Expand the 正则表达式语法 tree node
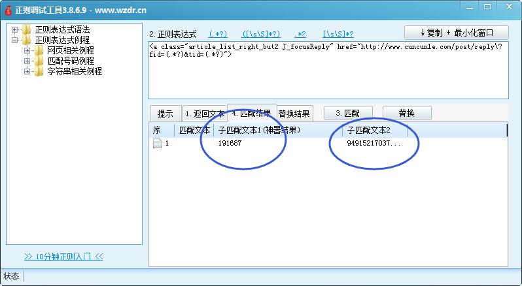Screen dimensions: 522x286 pyautogui.click(x=15, y=30)
